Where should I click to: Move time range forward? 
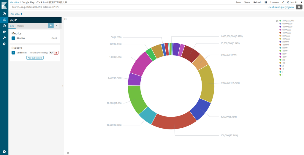pos(301,2)
